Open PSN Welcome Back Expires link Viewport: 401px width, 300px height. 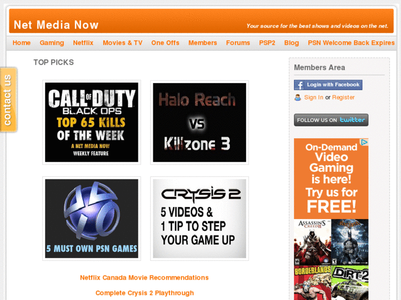[x=351, y=43]
